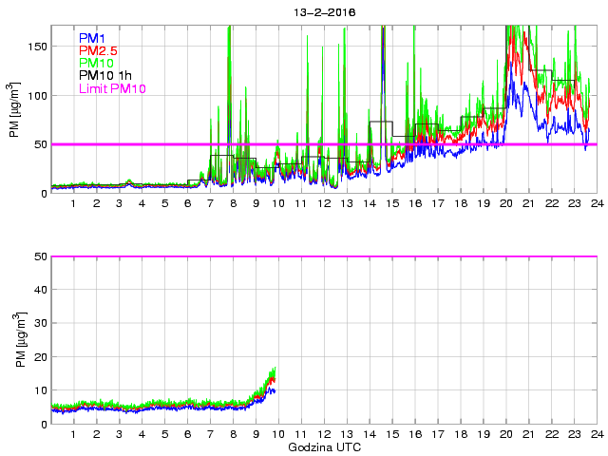The height and width of the screenshot is (456, 608).
Task: Click the black PM10 1h legend entry
Action: click(x=105, y=75)
